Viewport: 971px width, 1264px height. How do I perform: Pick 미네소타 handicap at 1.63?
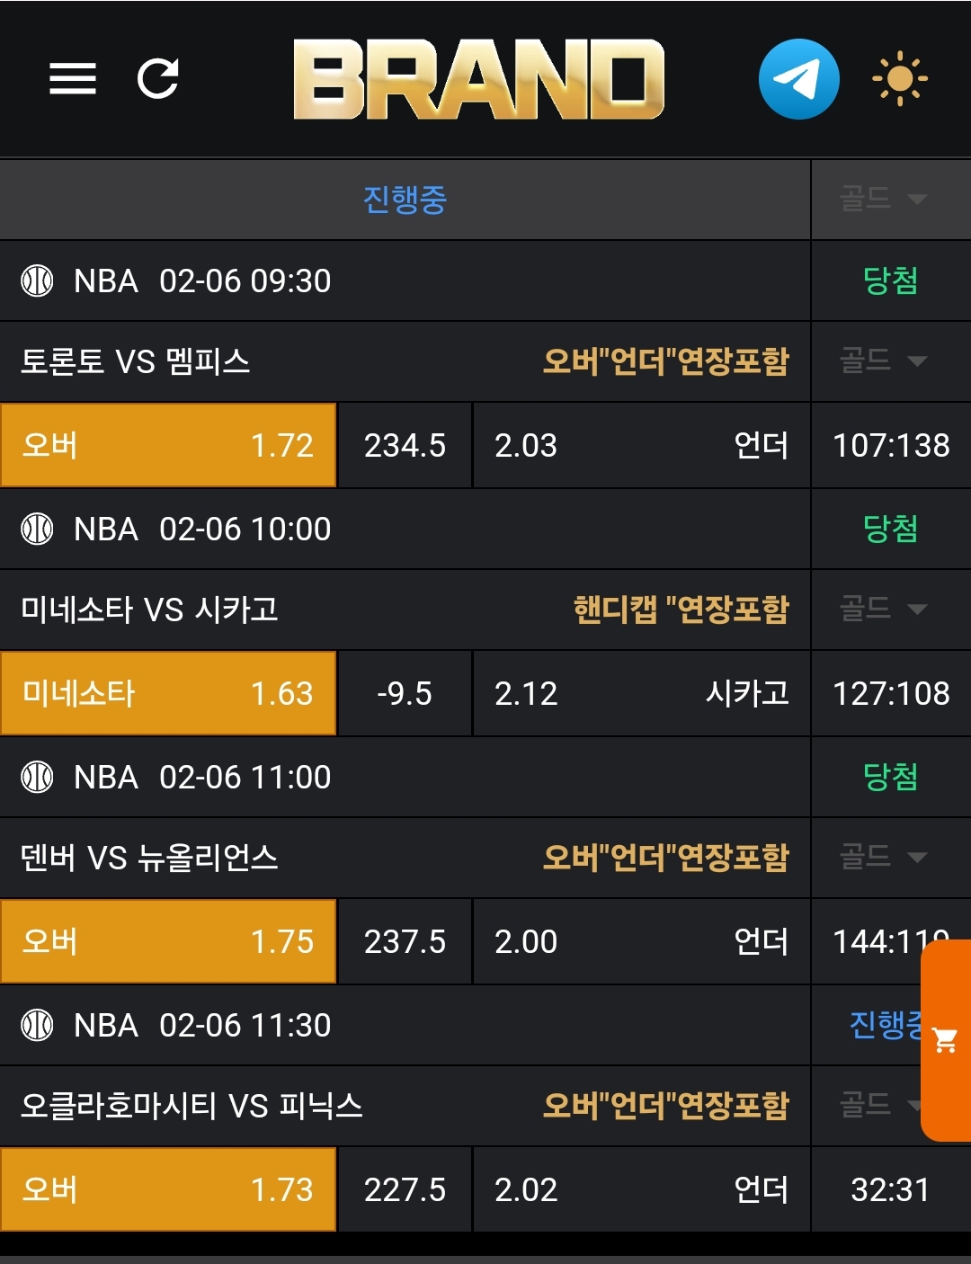pyautogui.click(x=168, y=694)
